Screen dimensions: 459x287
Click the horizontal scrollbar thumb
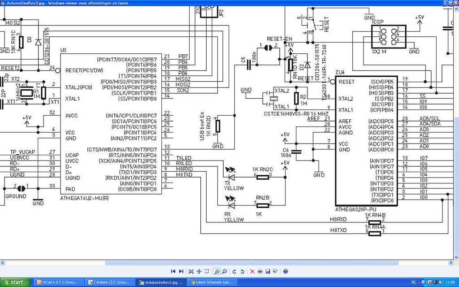click(x=252, y=263)
